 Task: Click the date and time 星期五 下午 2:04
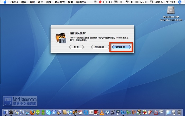[x=165, y=2]
